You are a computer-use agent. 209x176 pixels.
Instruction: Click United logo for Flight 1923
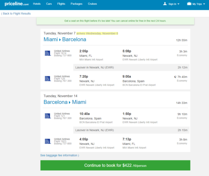48,141
